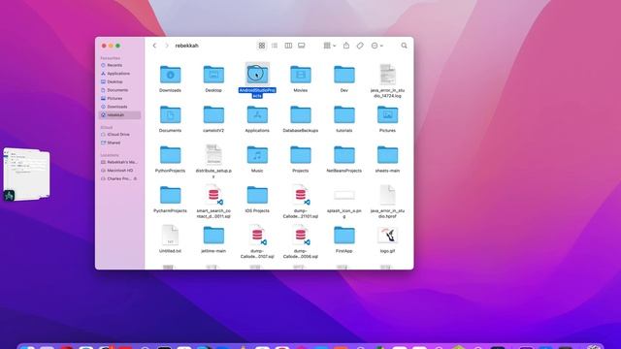Image resolution: width=621 pixels, height=349 pixels.
Task: Select the Downloads folder icon in the file grid
Action: [171, 75]
